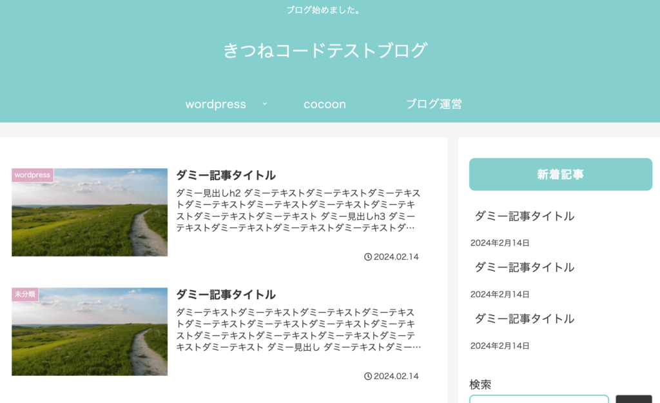Click the 未分類 category label on second thumbnail
The height and width of the screenshot is (403, 660).
coord(25,294)
